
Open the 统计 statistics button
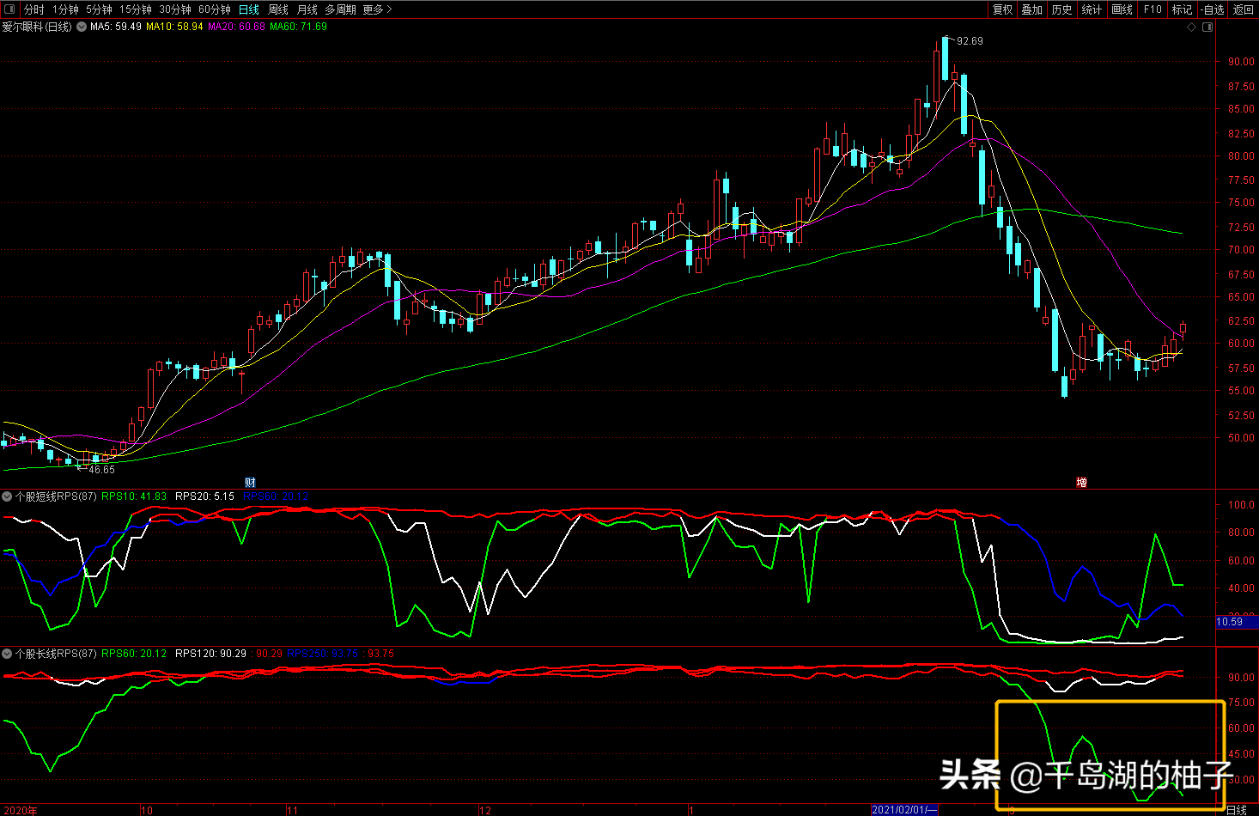click(1092, 9)
